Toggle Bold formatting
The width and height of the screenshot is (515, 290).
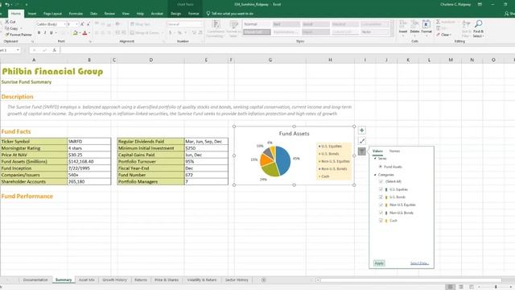(x=39, y=33)
